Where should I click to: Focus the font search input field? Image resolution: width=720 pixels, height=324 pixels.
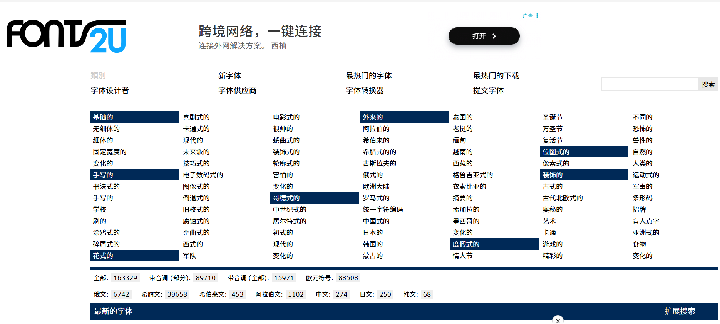pyautogui.click(x=649, y=84)
